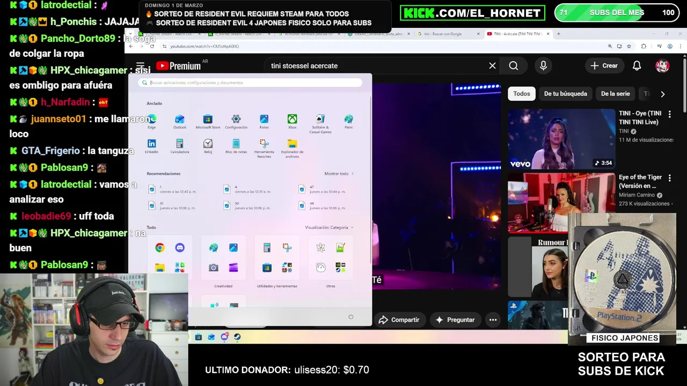Open the Fotos app

tap(264, 122)
